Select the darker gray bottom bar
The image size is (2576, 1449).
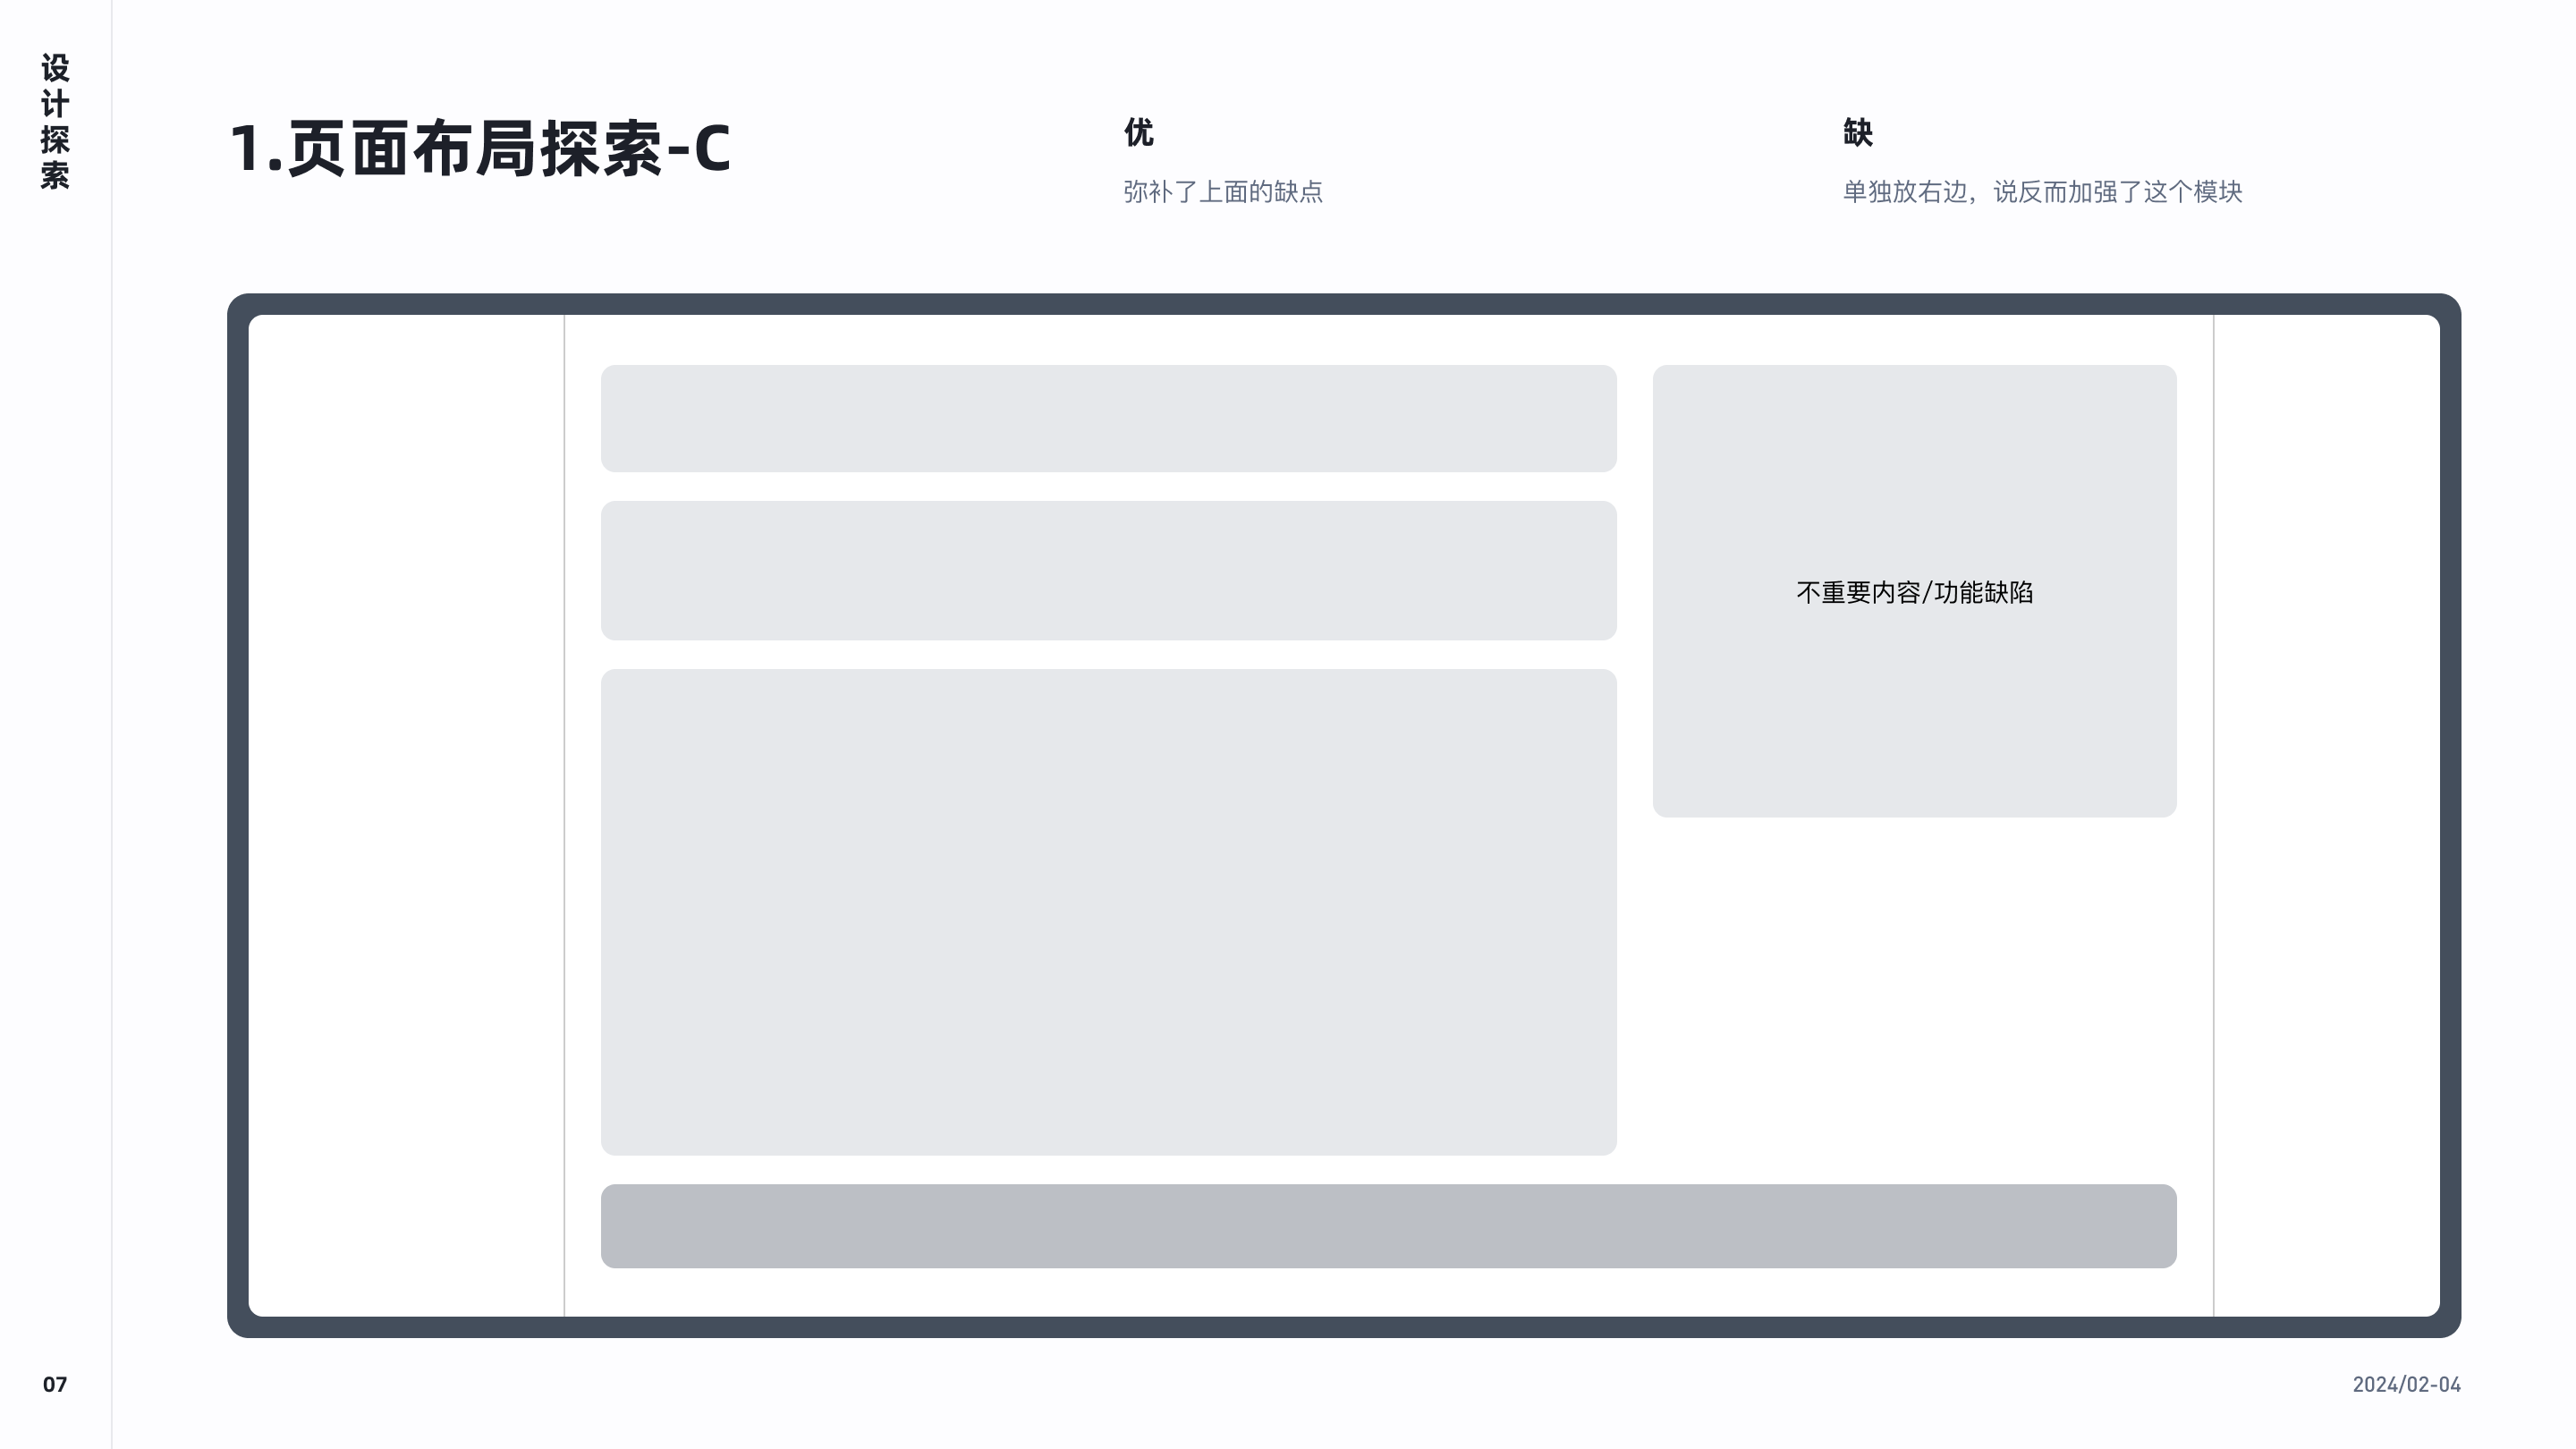[x=1388, y=1226]
